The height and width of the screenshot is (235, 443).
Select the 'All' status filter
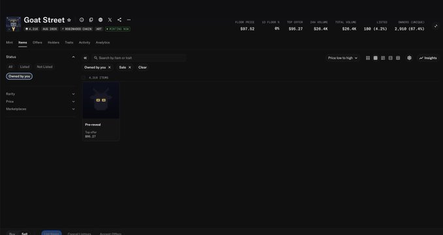coord(10,67)
